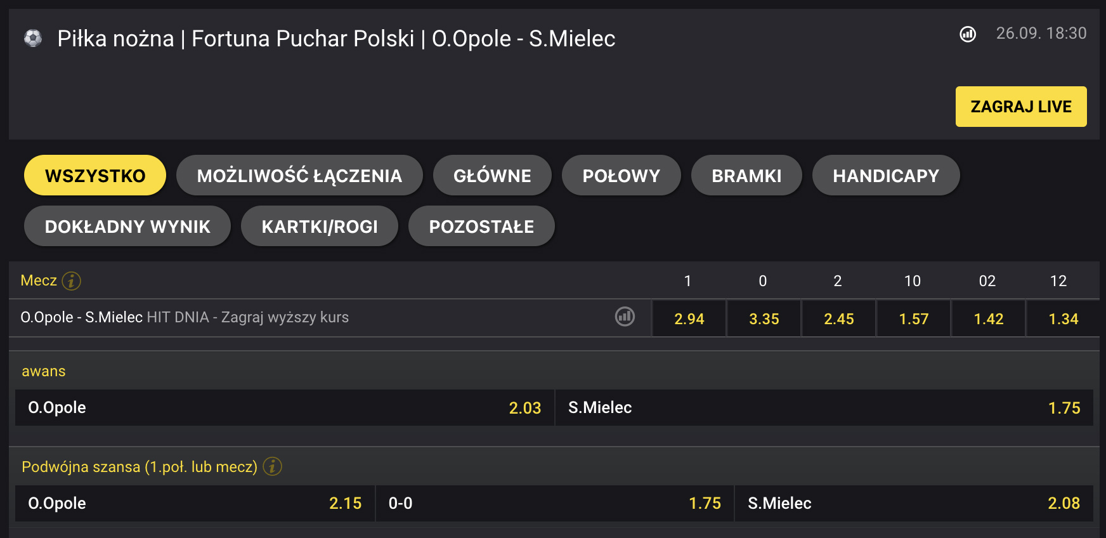Image resolution: width=1106 pixels, height=538 pixels.
Task: Open match statistics icon near date
Action: [x=967, y=34]
